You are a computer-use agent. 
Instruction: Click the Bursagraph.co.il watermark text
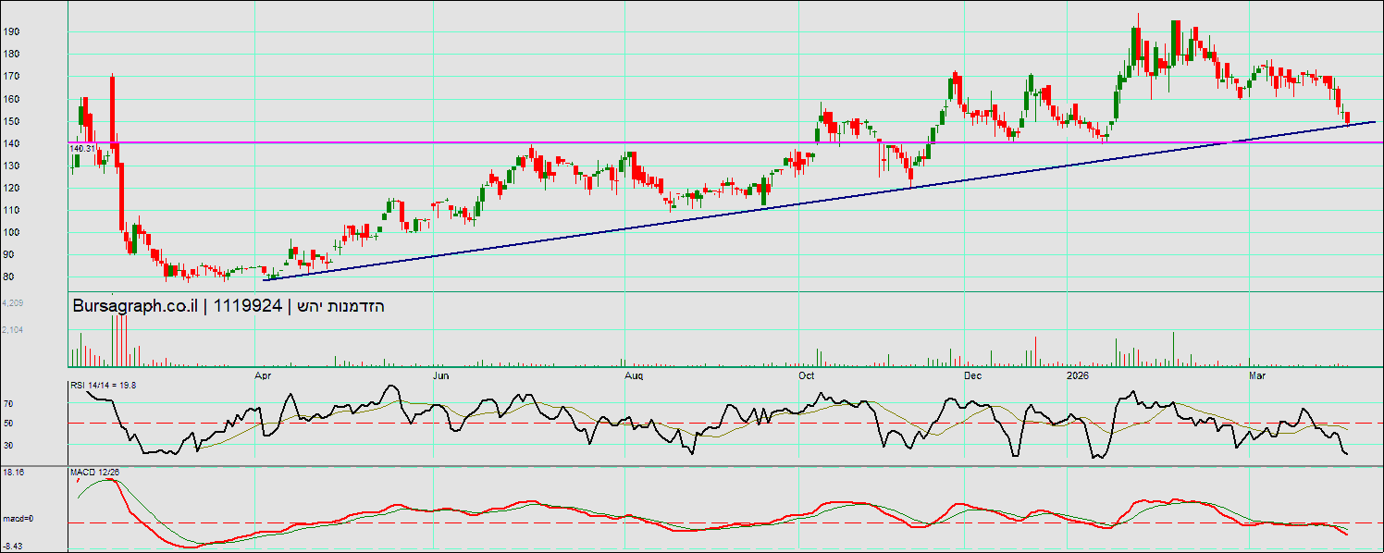click(x=136, y=307)
